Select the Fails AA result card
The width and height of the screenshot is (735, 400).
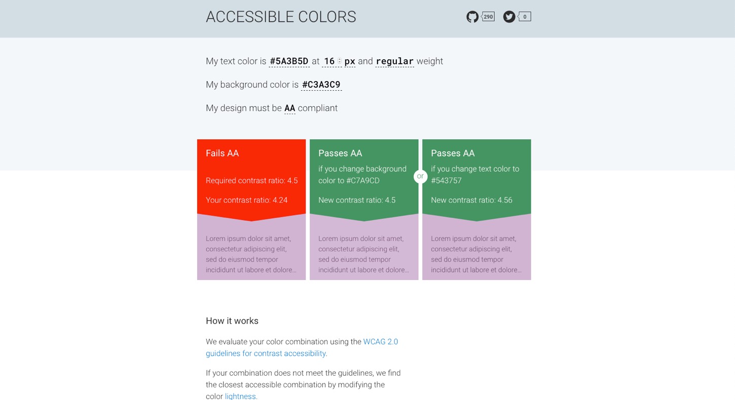[251, 177]
